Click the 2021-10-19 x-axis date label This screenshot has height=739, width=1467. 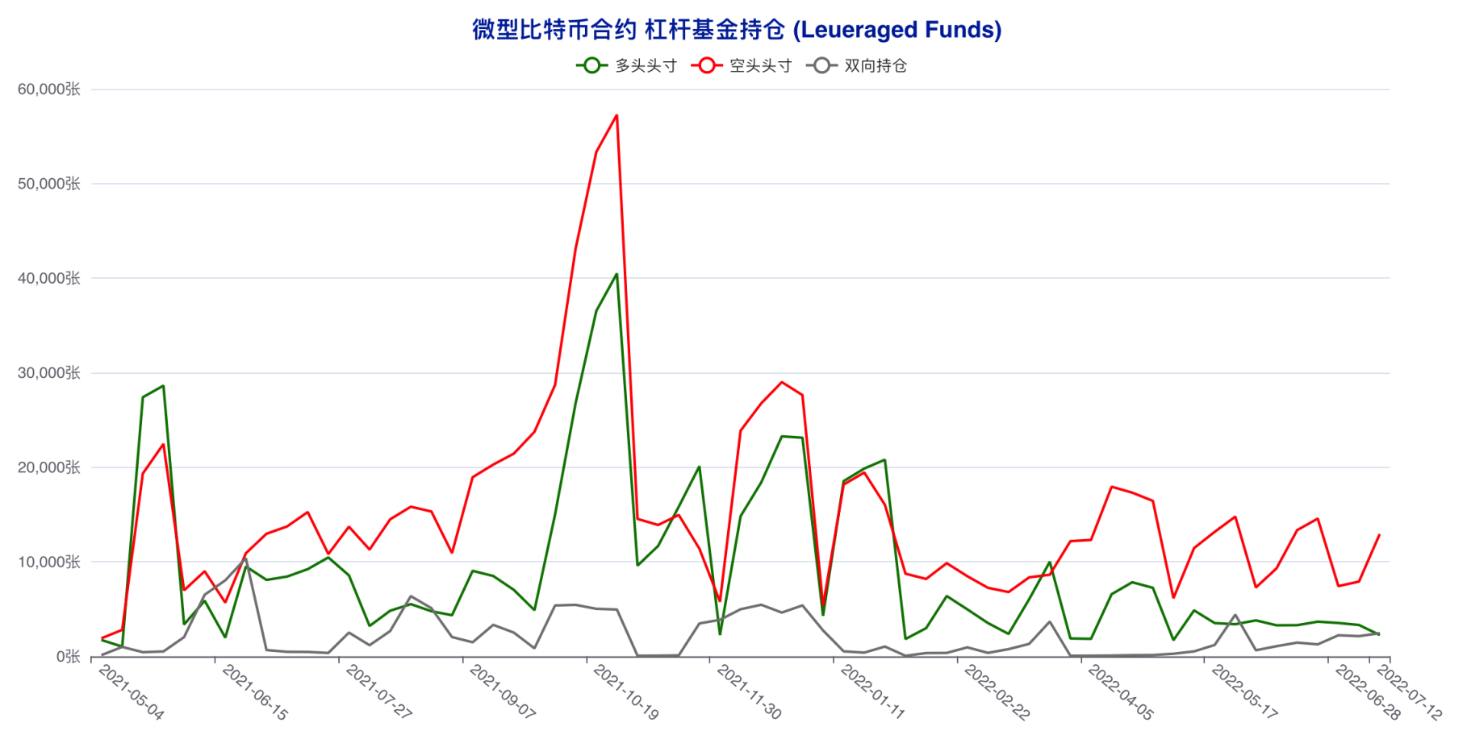pyautogui.click(x=625, y=692)
